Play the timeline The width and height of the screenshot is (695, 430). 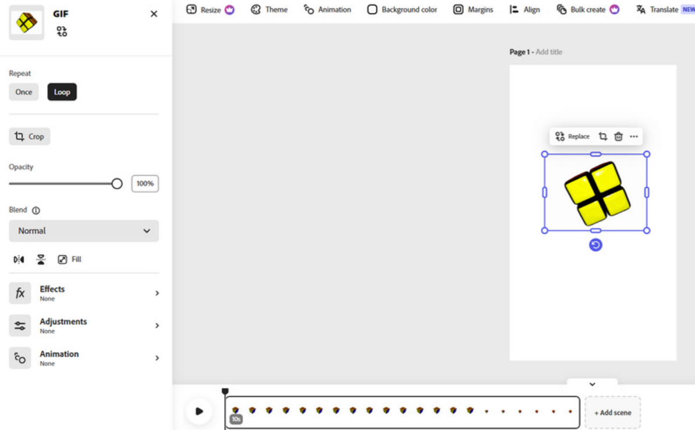click(199, 411)
